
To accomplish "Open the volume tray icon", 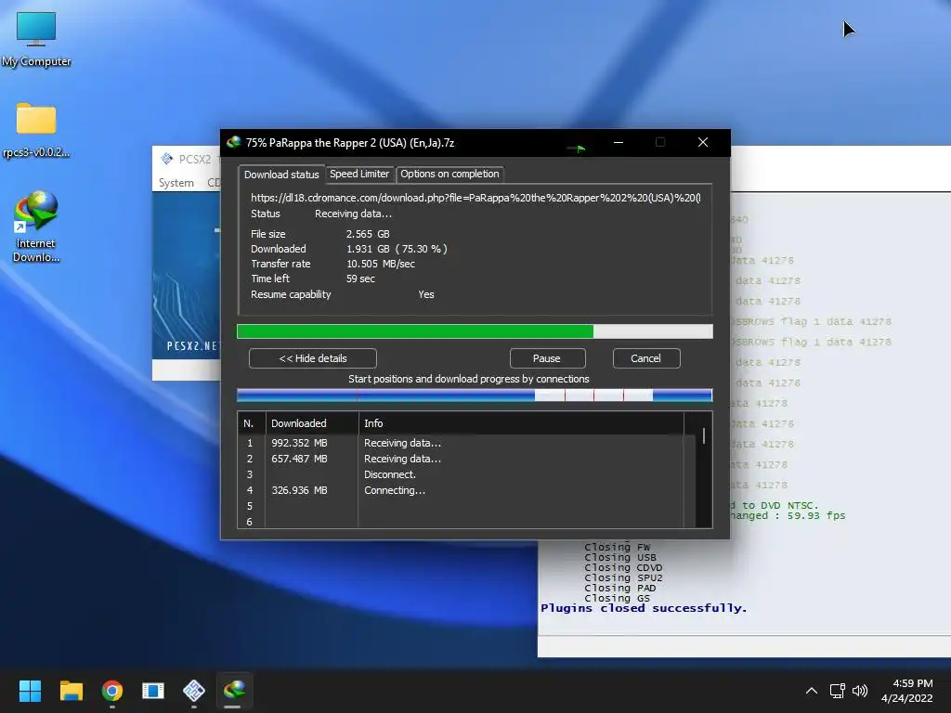I will pyautogui.click(x=860, y=691).
